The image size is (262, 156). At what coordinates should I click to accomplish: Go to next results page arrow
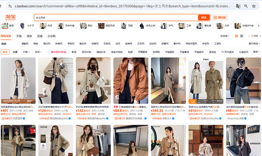tap(259, 36)
